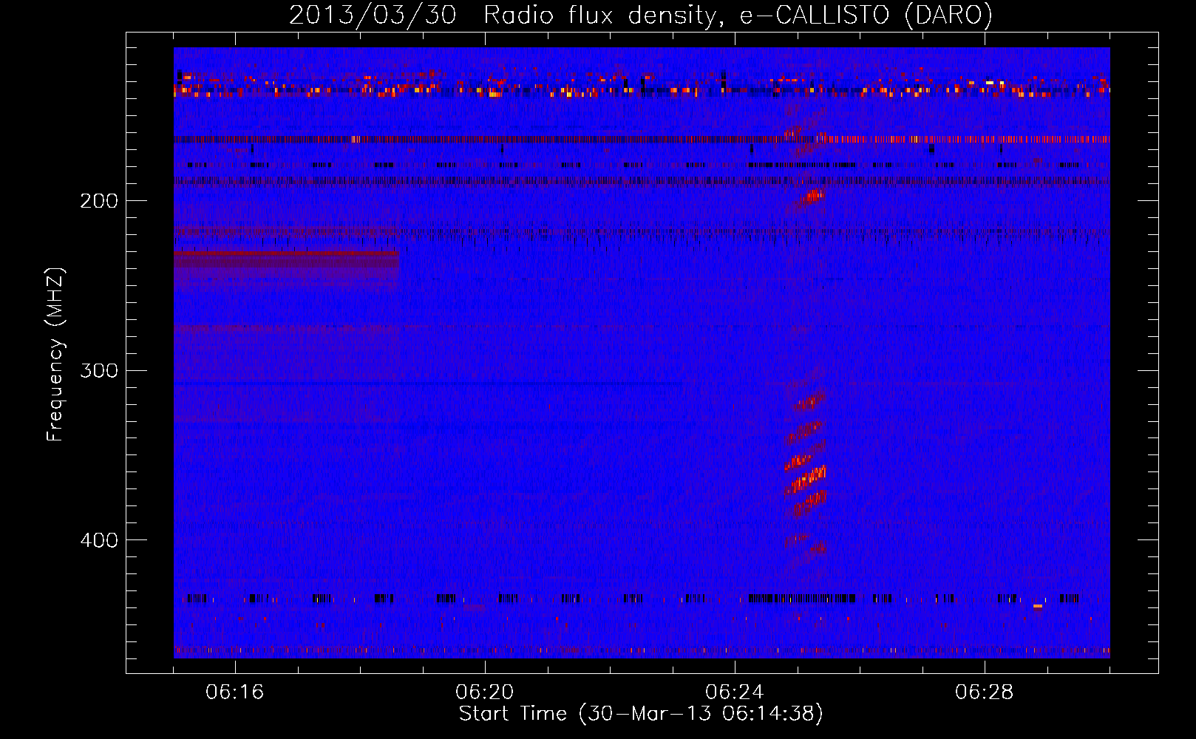Click the 300 frequency tick label

tap(99, 370)
